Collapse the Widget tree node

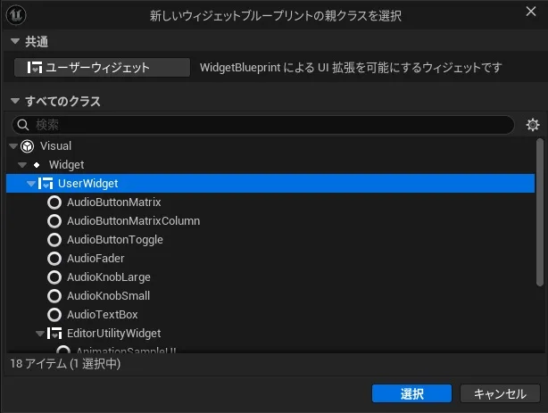pyautogui.click(x=21, y=164)
